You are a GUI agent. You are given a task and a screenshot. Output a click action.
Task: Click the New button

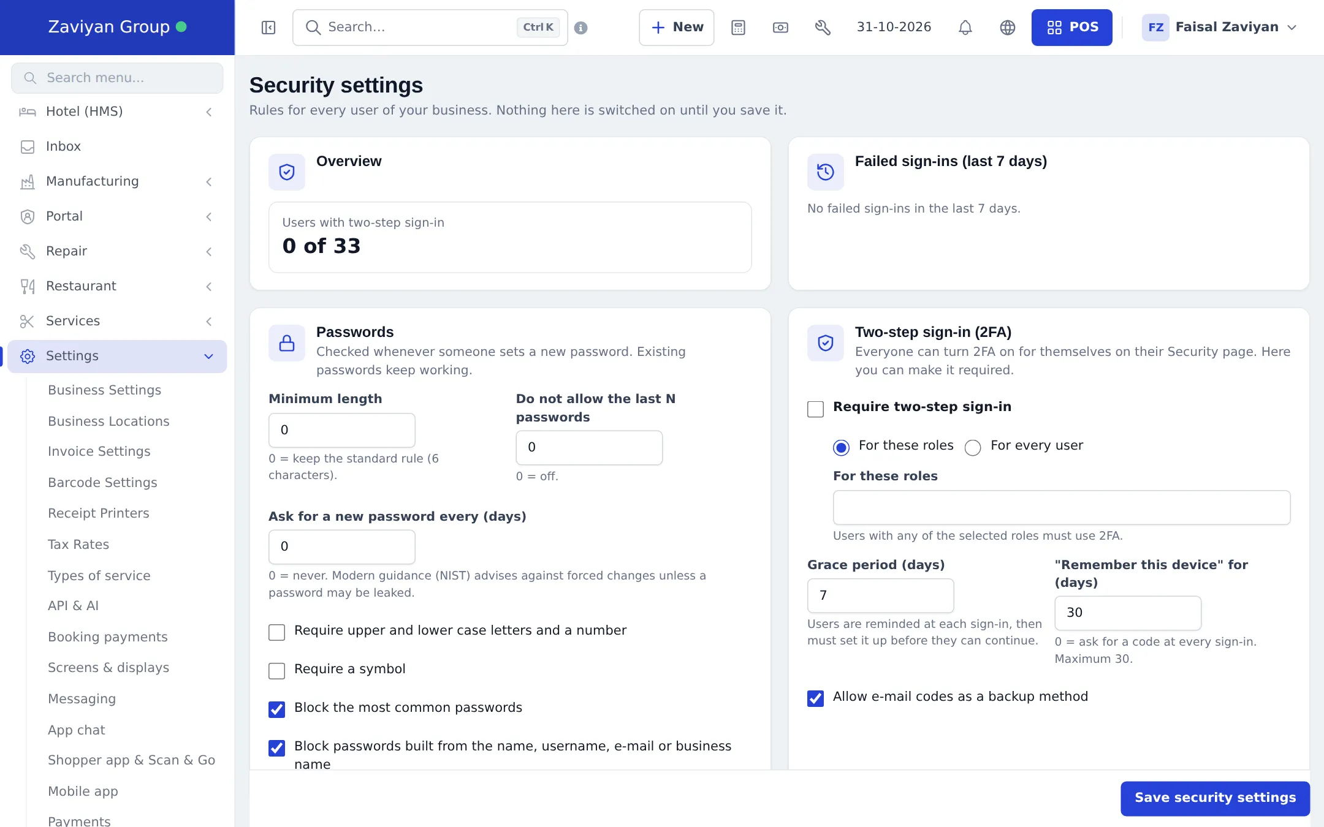677,28
